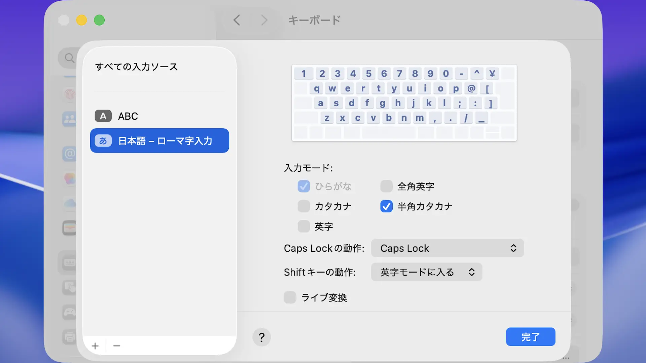Click the green window zoom button
The height and width of the screenshot is (363, 646).
(99, 20)
